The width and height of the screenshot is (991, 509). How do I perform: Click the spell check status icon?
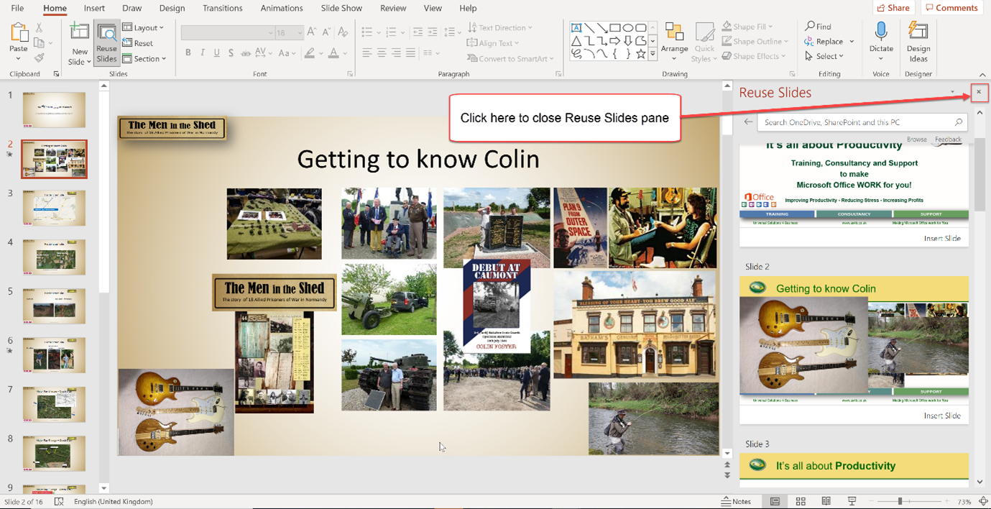click(59, 501)
